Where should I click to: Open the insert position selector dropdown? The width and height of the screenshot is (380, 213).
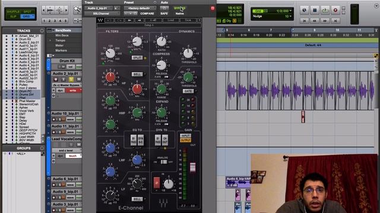pos(117,8)
